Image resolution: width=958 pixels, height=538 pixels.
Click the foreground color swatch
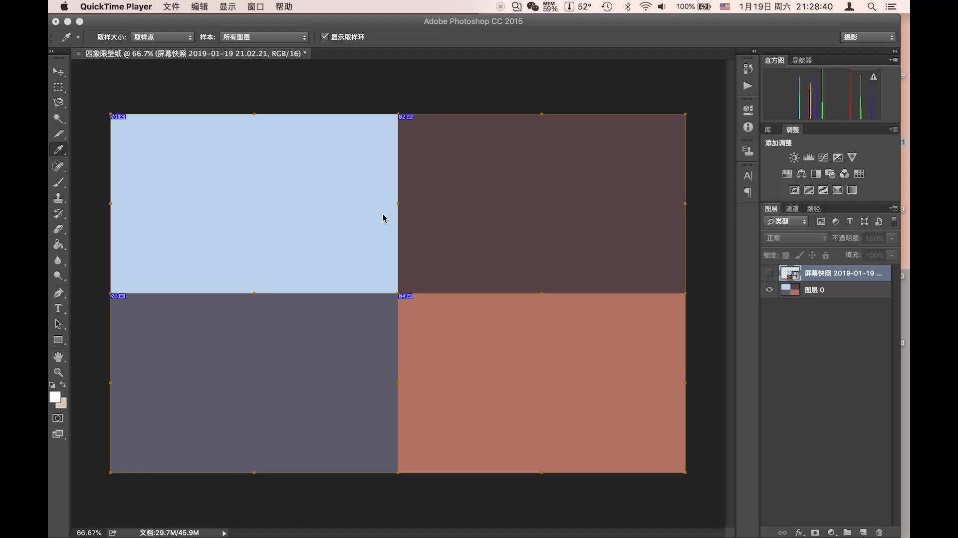tap(54, 397)
